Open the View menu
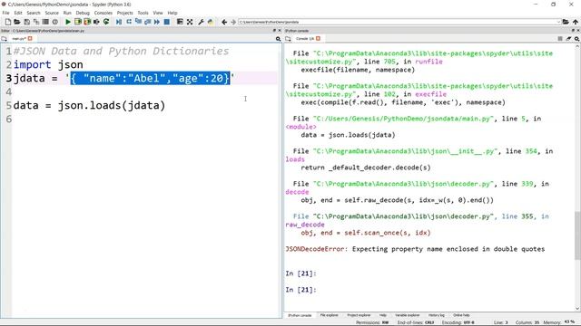This screenshot has width=581, height=326. coord(158,13)
